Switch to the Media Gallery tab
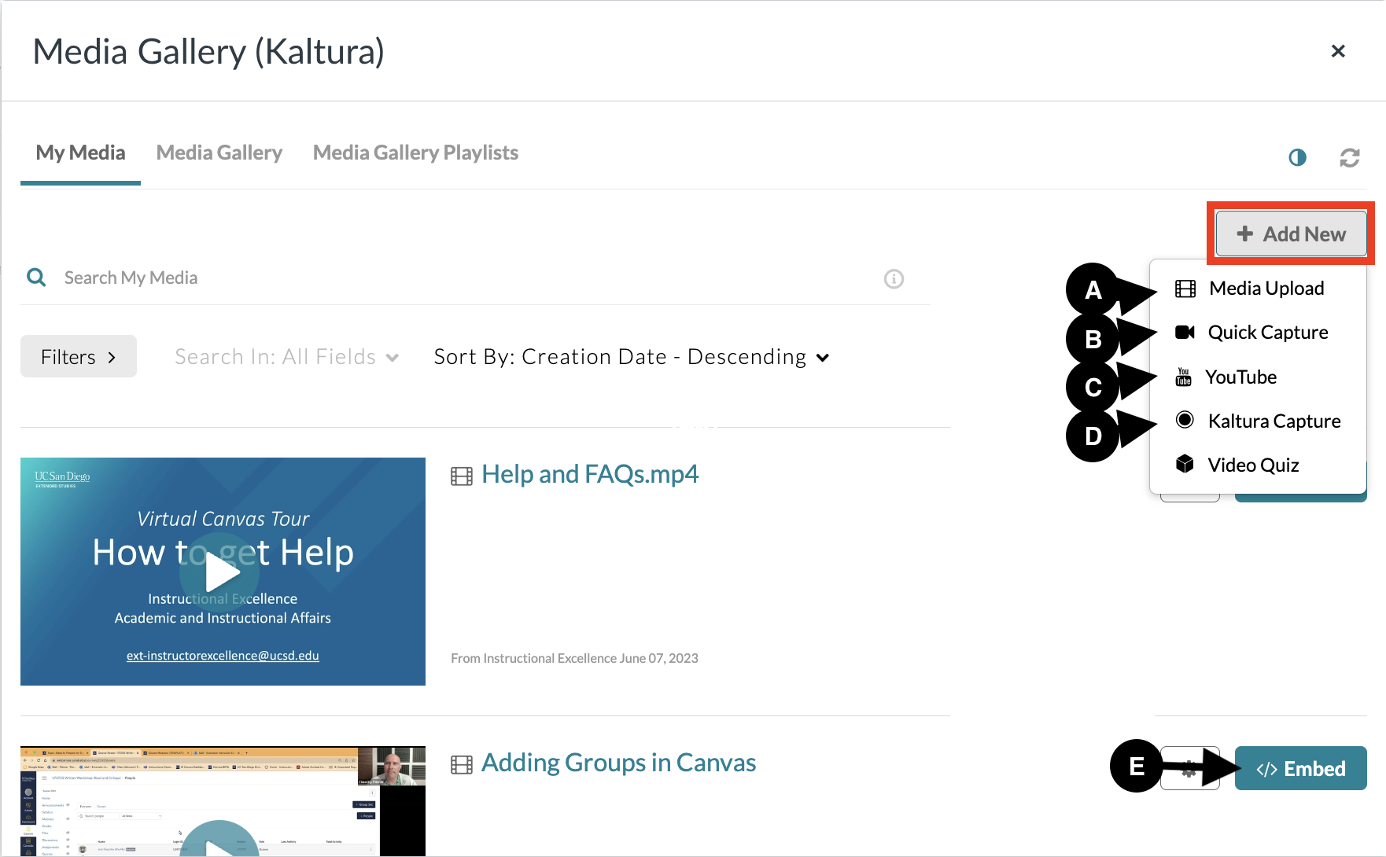This screenshot has height=857, width=1386. click(x=219, y=153)
